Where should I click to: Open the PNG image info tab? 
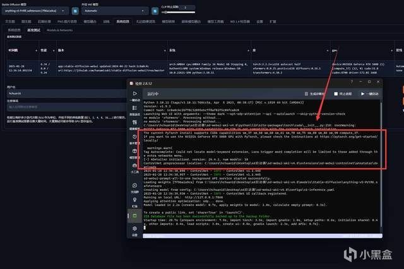coord(67,21)
